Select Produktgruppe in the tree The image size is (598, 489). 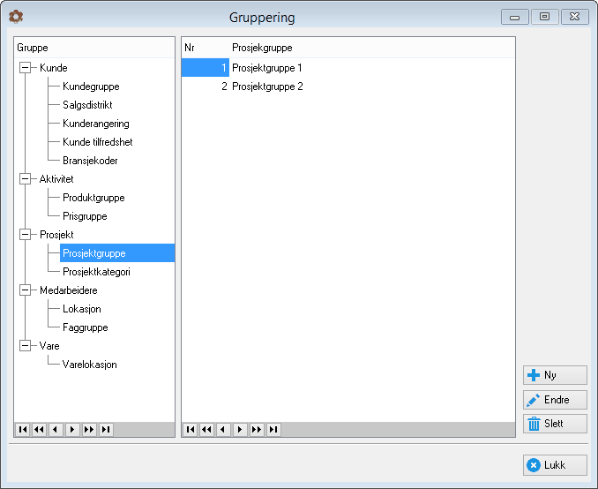[x=93, y=198]
